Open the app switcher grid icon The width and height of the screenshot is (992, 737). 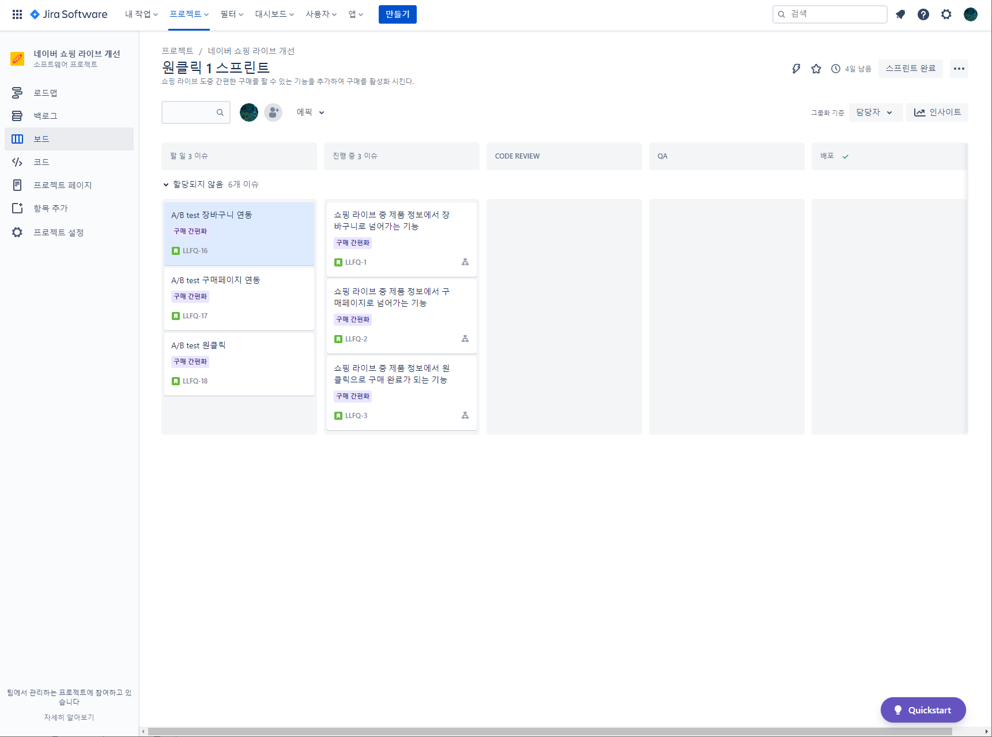[17, 14]
